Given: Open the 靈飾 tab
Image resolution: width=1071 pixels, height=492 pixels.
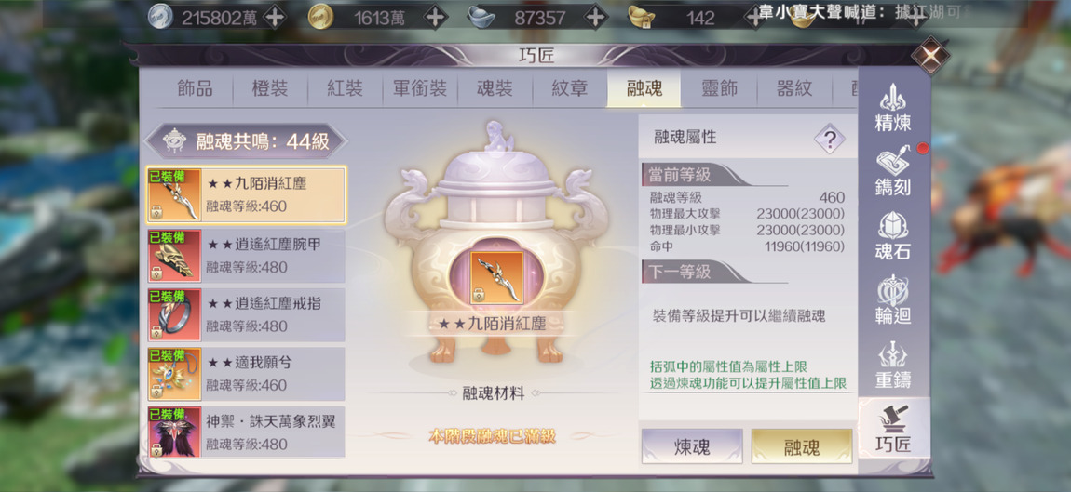Looking at the screenshot, I should pos(719,88).
